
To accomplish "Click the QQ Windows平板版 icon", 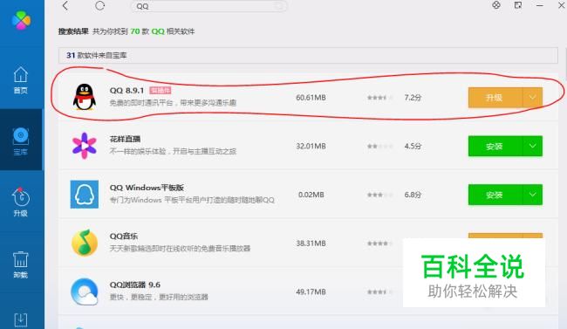I will tap(85, 195).
